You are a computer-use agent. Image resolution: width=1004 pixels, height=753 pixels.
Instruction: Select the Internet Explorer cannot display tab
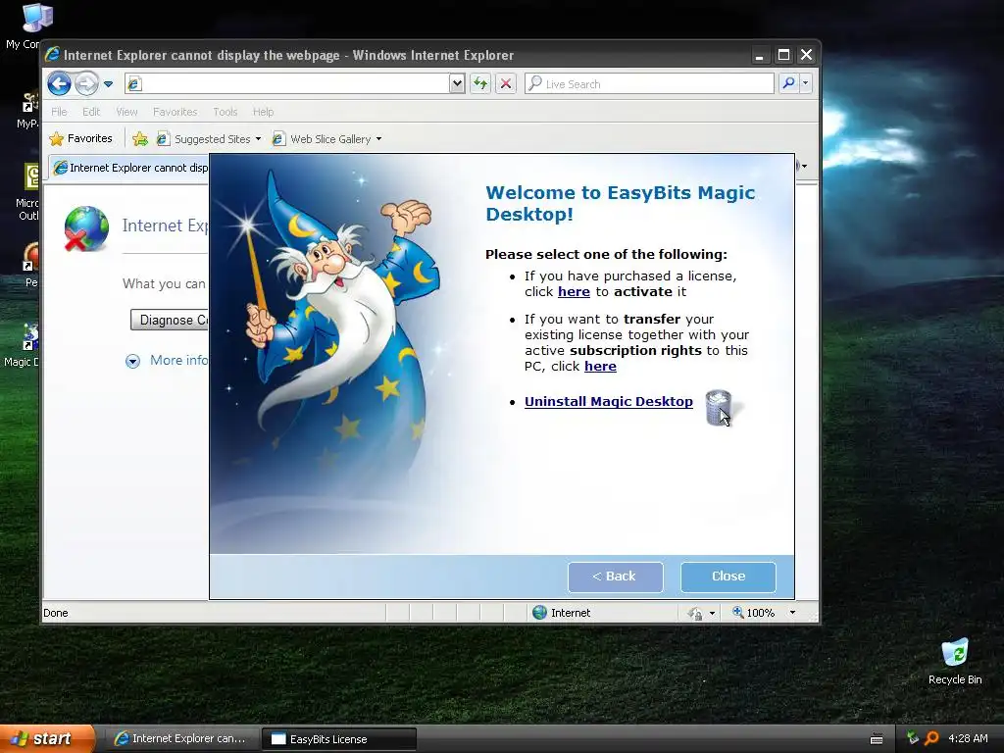tap(128, 168)
